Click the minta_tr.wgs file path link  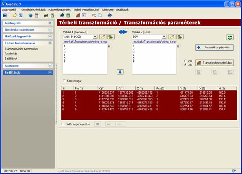point(85,42)
